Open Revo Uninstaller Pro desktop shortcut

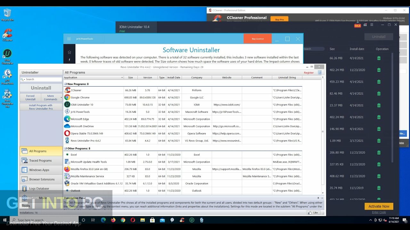[7, 98]
